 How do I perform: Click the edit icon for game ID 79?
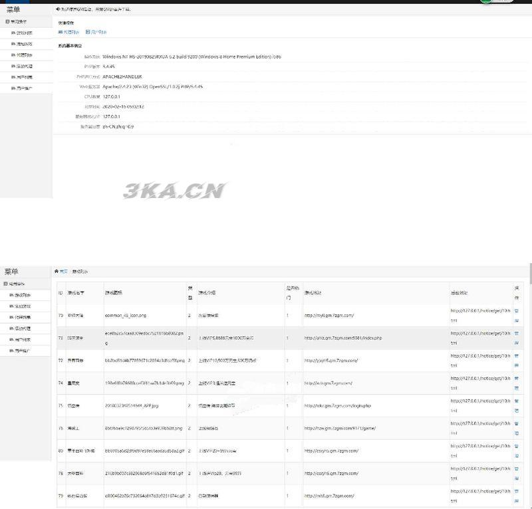tap(517, 502)
